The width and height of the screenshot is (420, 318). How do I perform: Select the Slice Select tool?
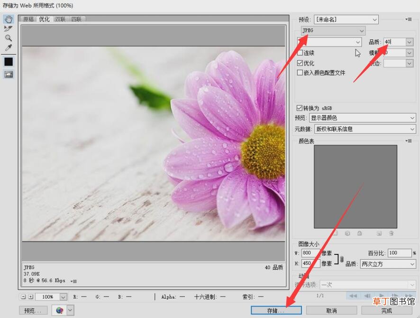click(x=9, y=28)
